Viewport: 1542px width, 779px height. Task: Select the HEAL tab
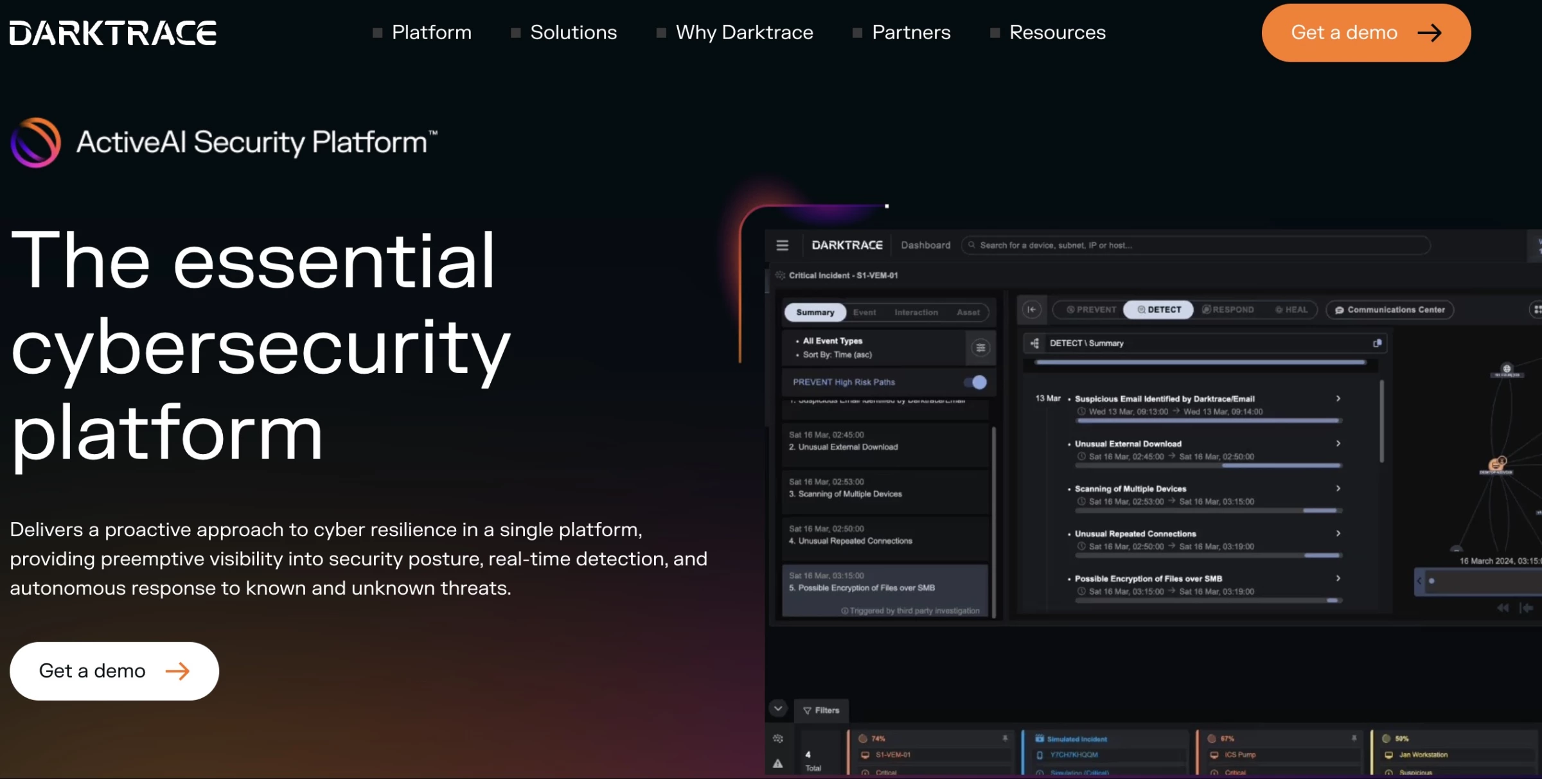(1291, 310)
